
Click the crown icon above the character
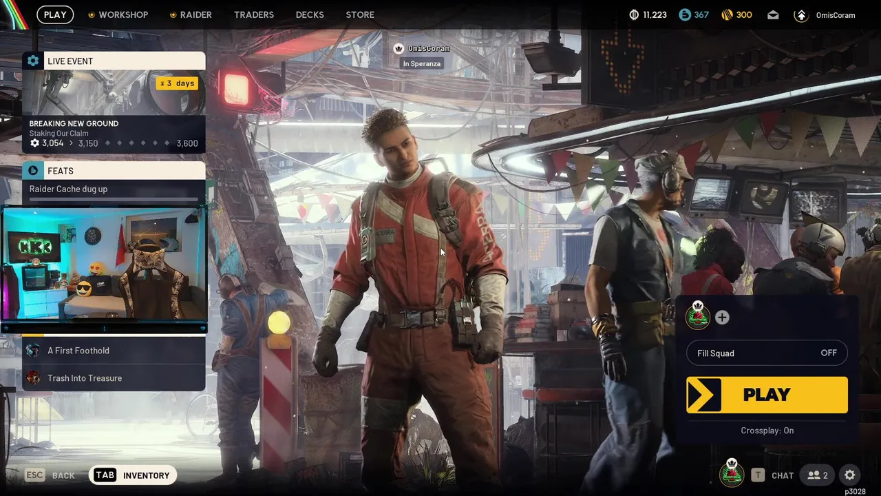[399, 48]
